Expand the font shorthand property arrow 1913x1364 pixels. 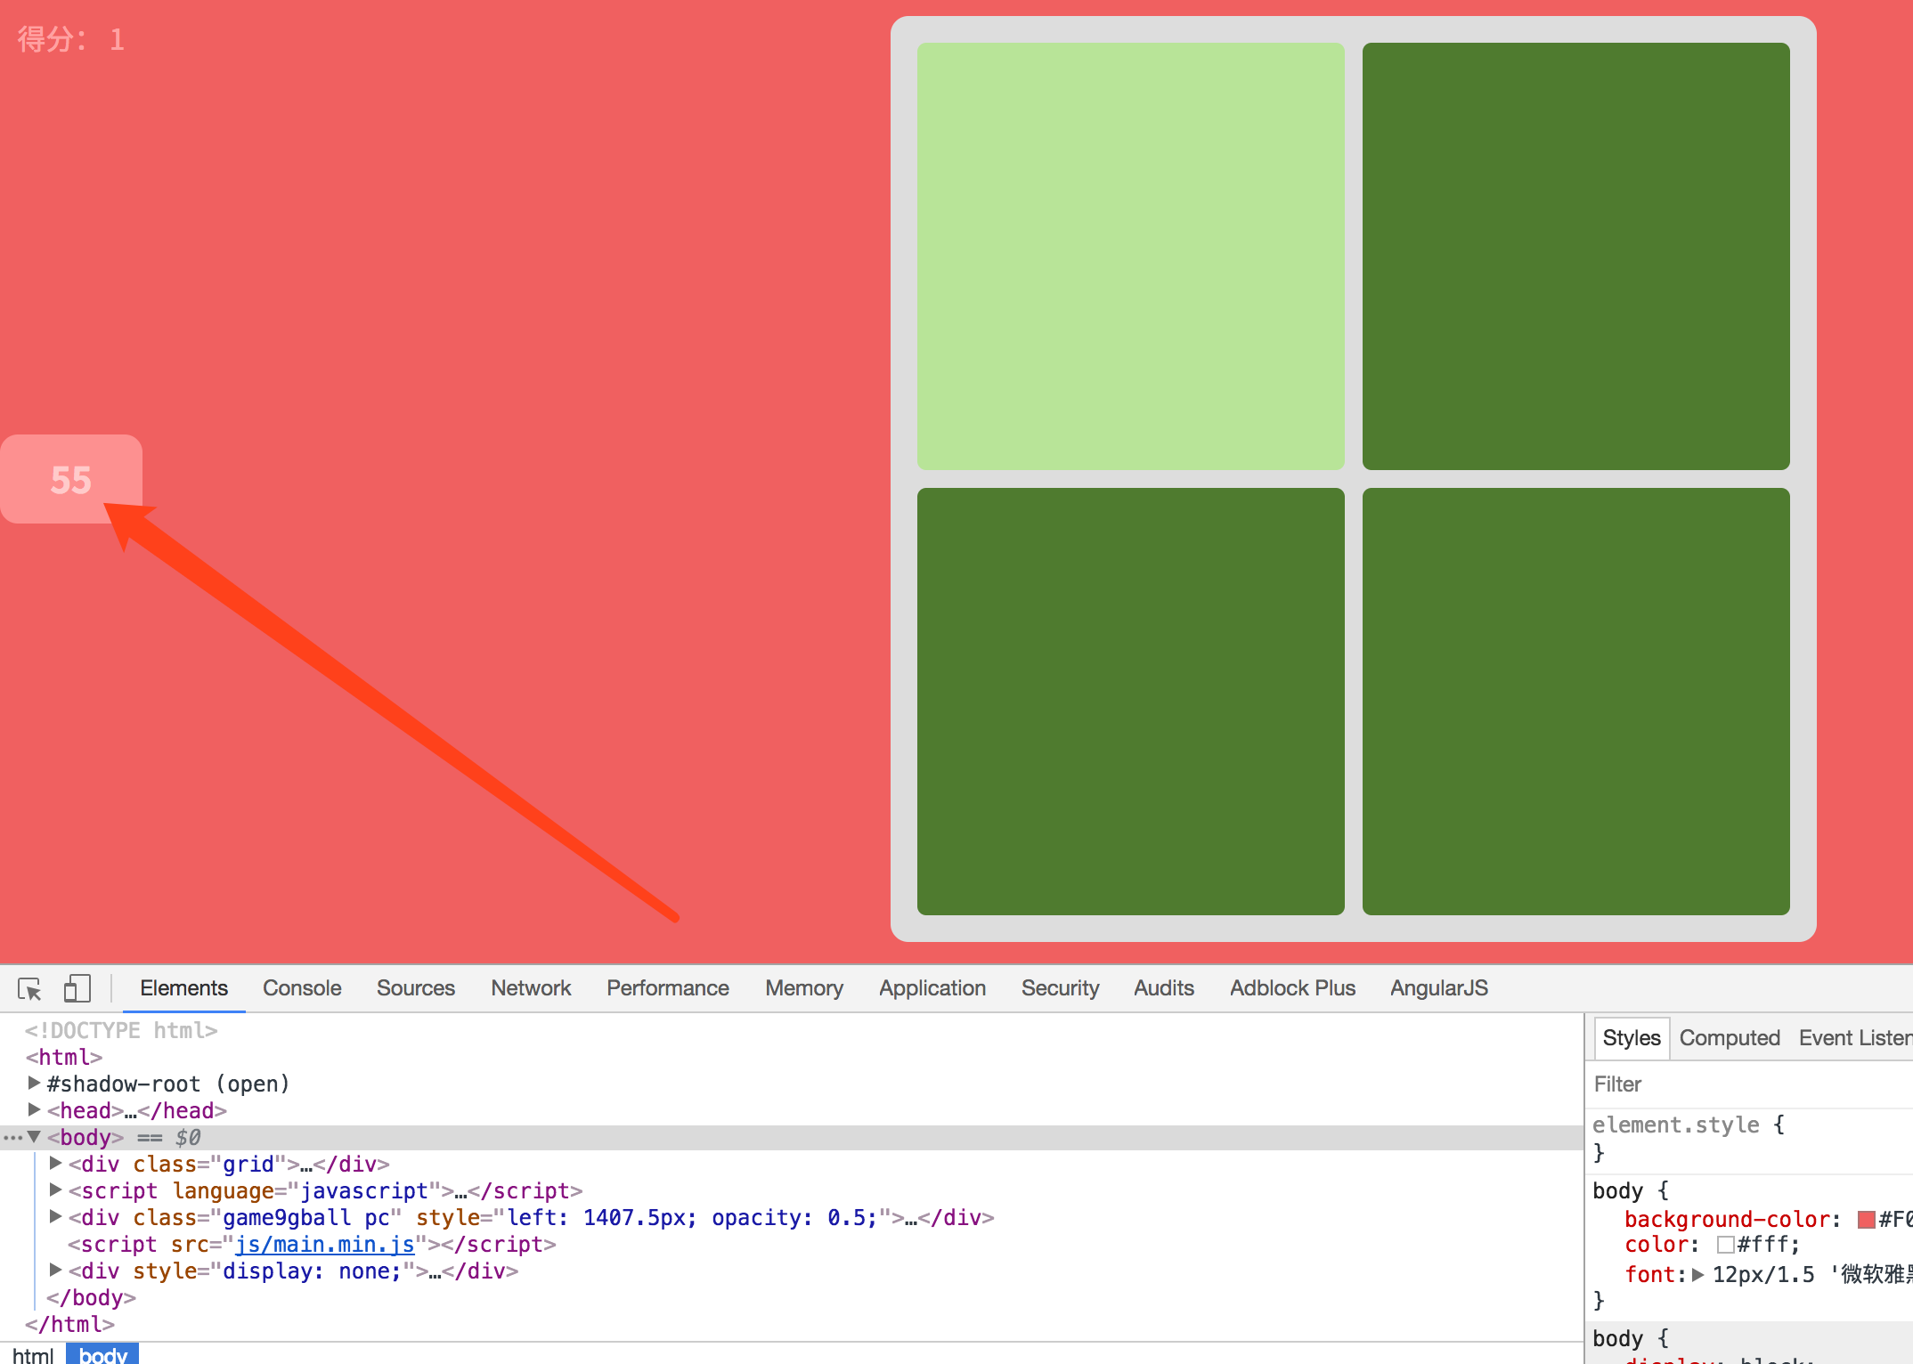click(x=1697, y=1274)
